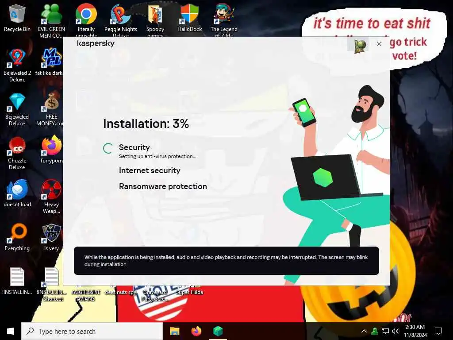Open the Windows Start menu

[x=11, y=331]
